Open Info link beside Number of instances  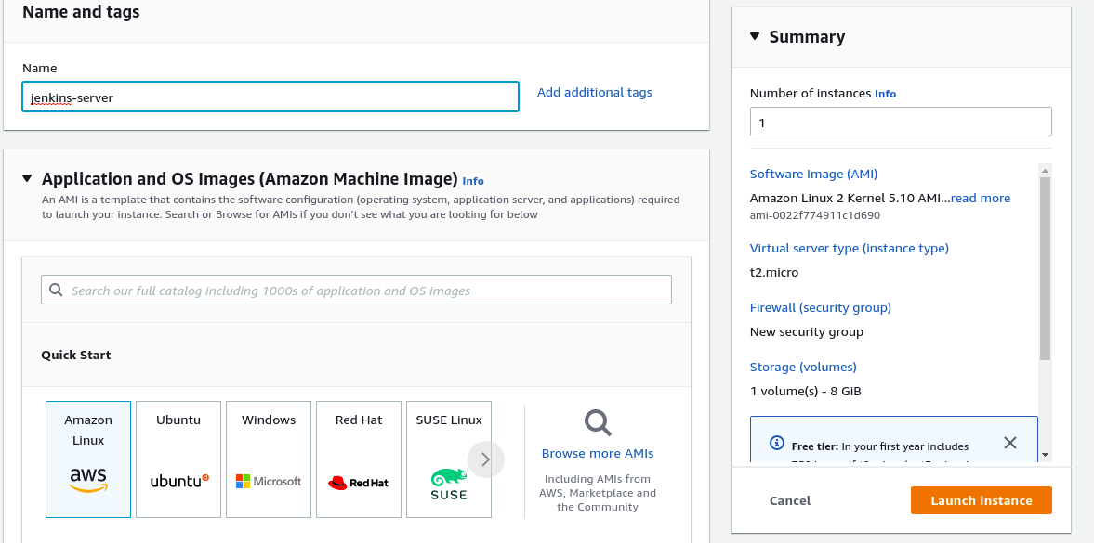click(x=886, y=94)
